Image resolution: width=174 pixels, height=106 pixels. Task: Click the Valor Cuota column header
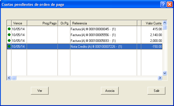point(152,23)
